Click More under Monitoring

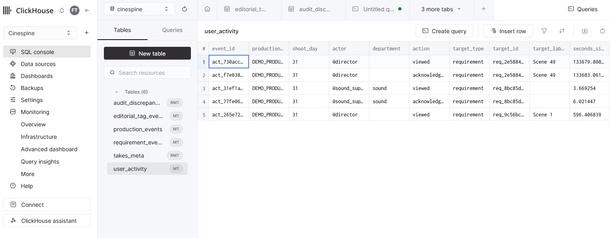tap(28, 174)
